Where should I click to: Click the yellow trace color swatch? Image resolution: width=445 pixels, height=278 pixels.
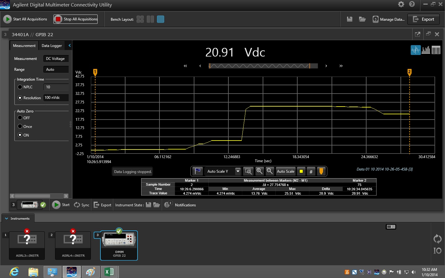point(301,171)
